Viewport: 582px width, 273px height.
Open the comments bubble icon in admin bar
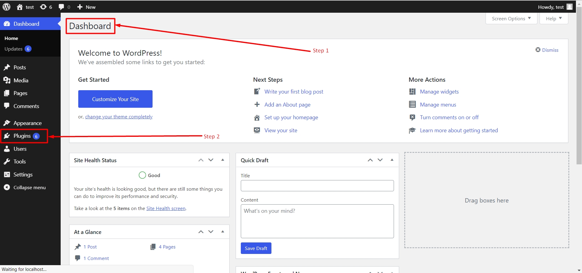[x=61, y=7]
